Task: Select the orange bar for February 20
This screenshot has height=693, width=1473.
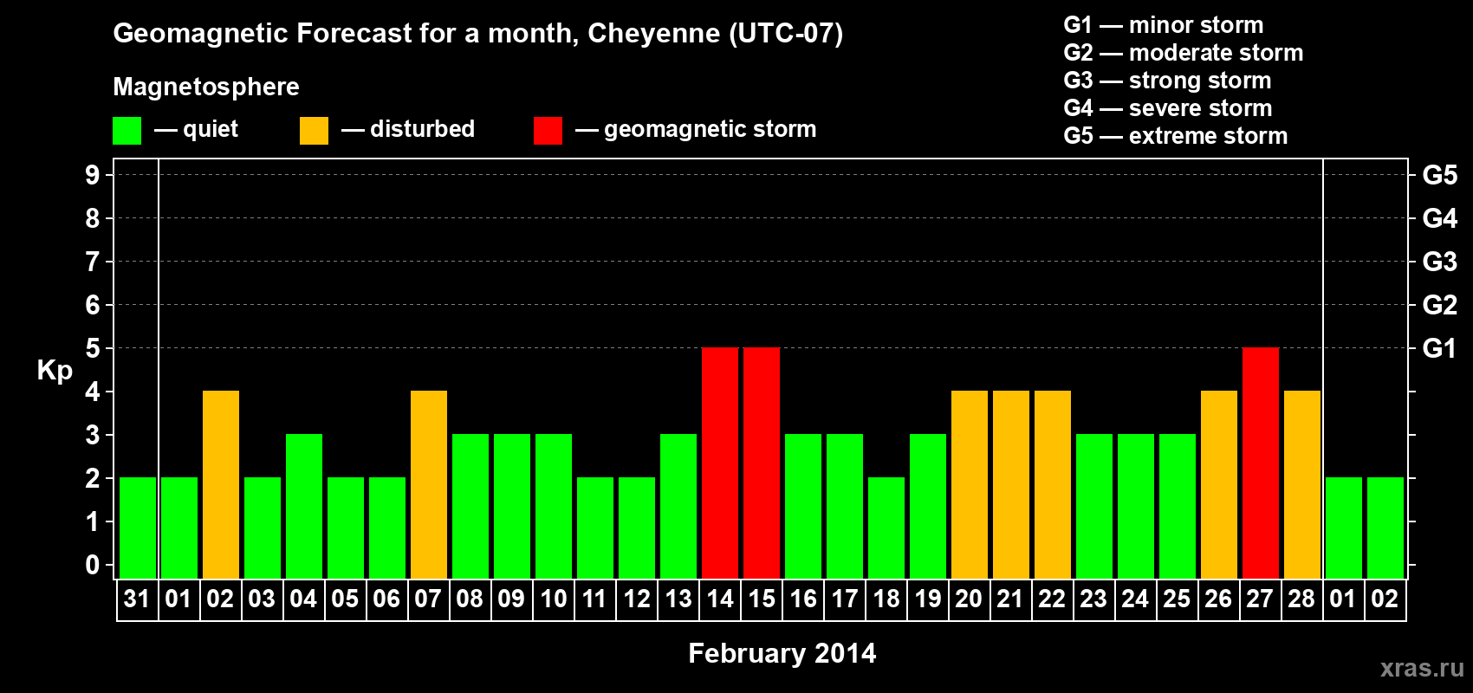Action: click(x=970, y=484)
